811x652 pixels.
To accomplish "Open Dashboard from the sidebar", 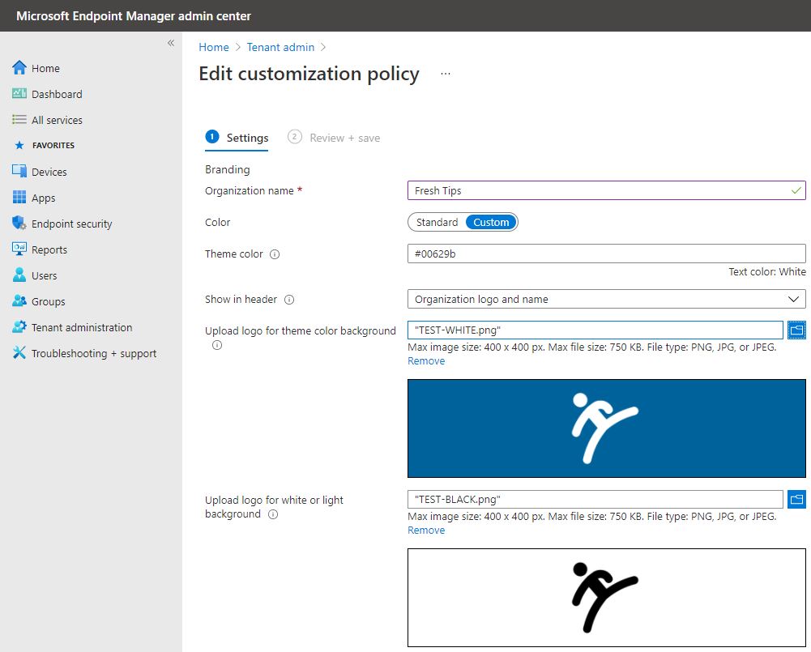I will [57, 94].
